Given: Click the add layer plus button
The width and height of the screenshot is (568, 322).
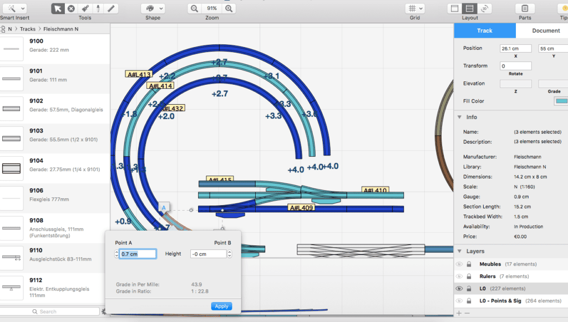Looking at the screenshot, I should [x=459, y=313].
